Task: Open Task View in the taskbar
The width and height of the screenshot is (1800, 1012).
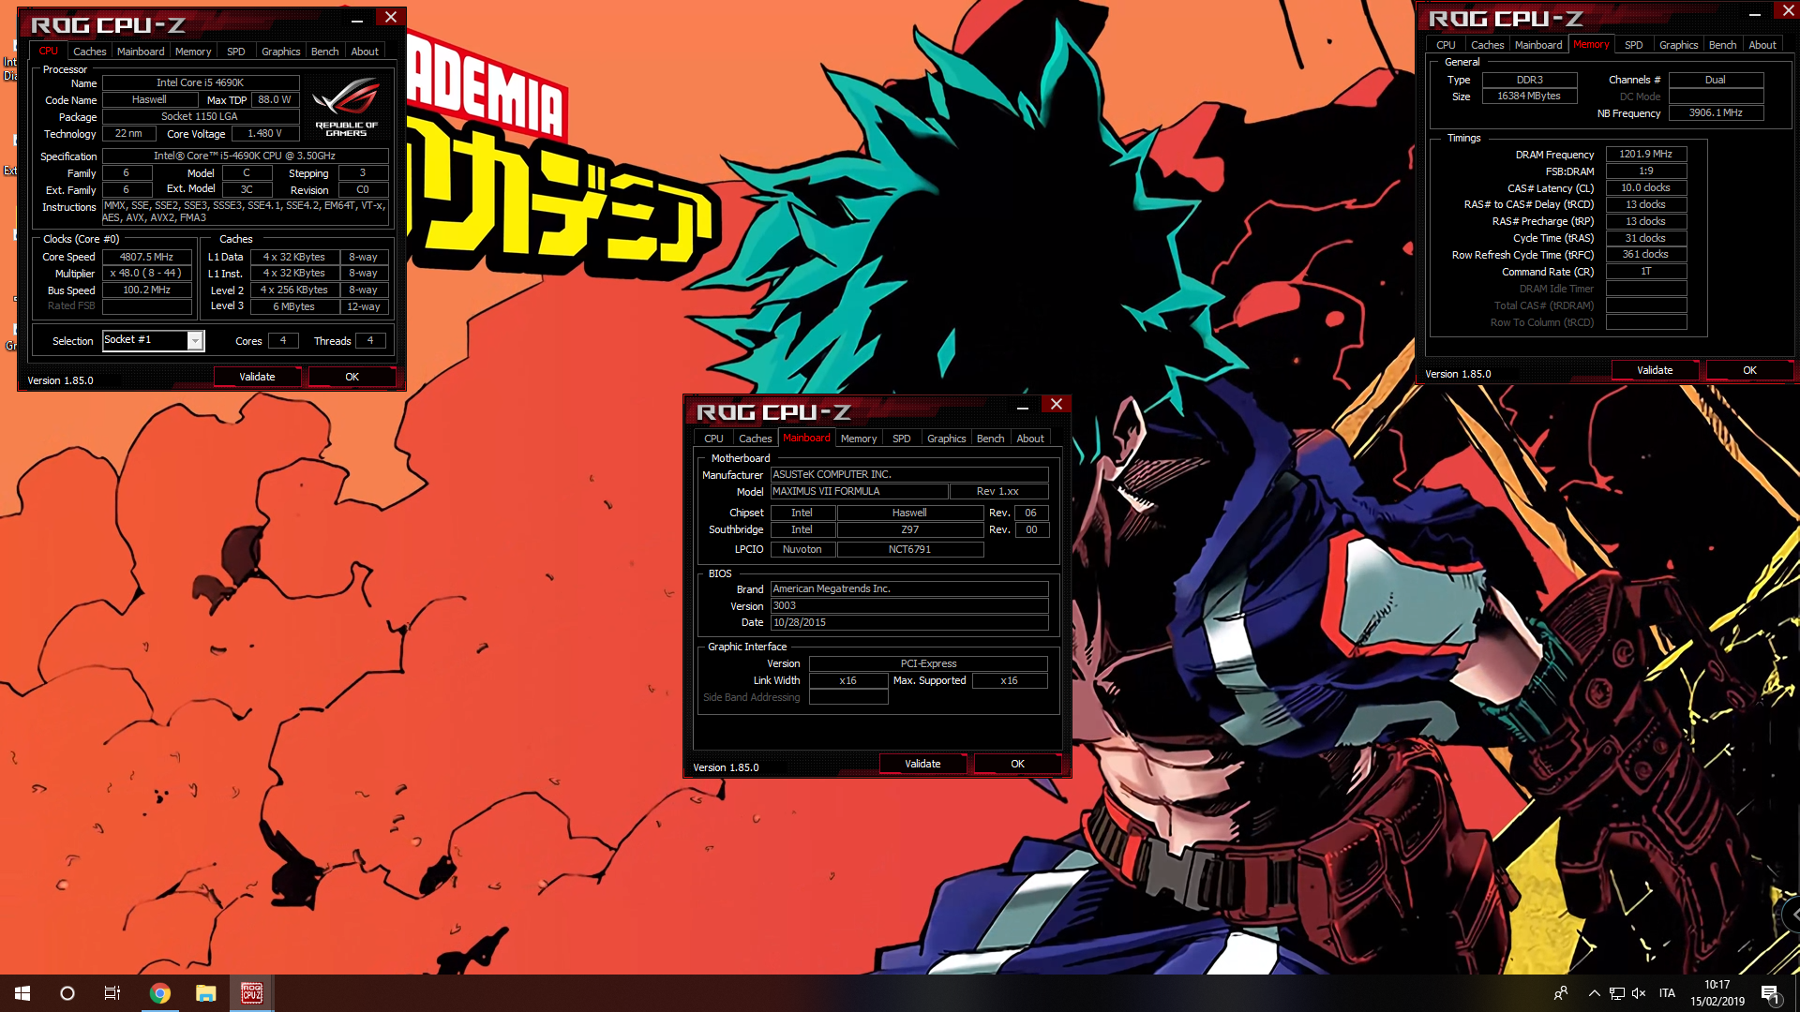Action: 112,993
